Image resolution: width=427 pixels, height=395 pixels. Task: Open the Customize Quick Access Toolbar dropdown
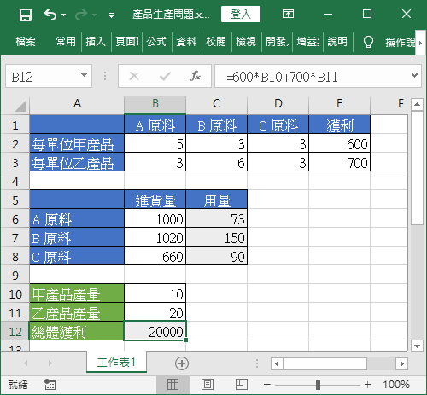112,15
